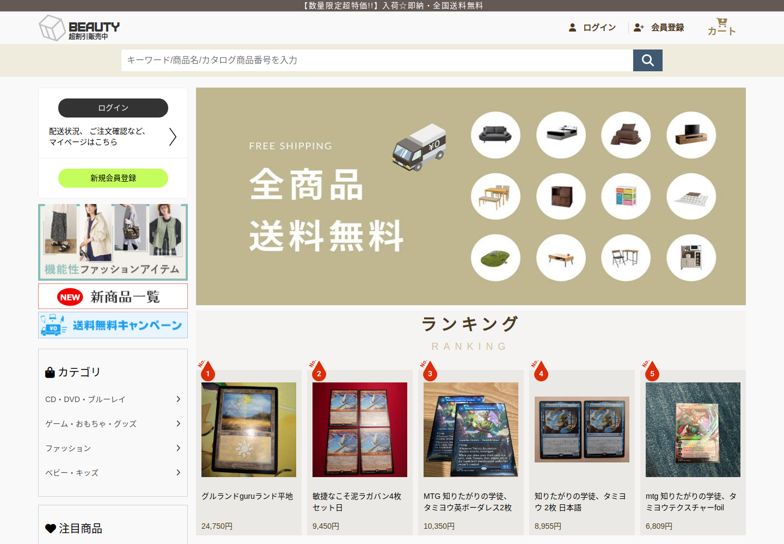Select the kotatsu futon rug circle icon

[x=691, y=196]
